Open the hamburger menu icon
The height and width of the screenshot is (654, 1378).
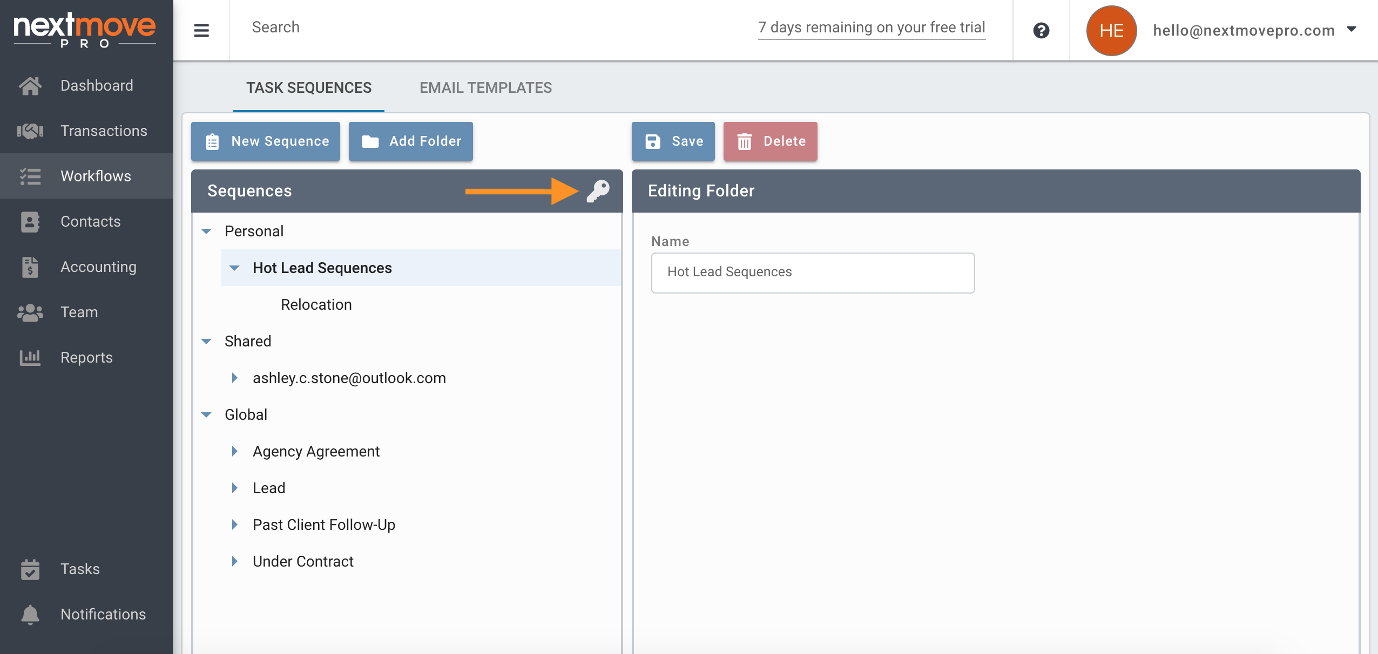[201, 30]
